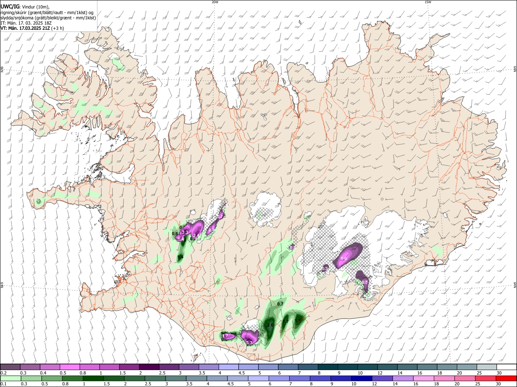The height and width of the screenshot is (387, 517).
Task: Choose the darkest purple upper swatch starting at 2
Action: (x=149, y=367)
